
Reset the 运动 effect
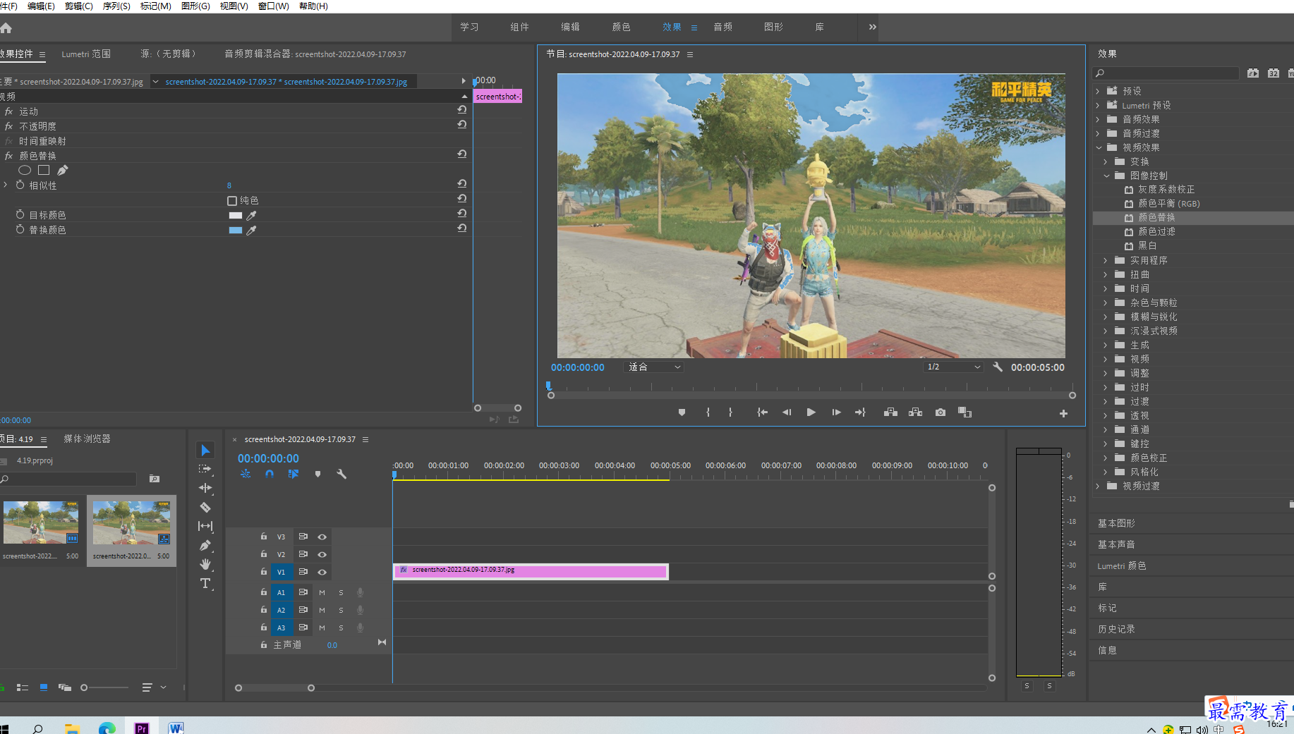point(461,109)
